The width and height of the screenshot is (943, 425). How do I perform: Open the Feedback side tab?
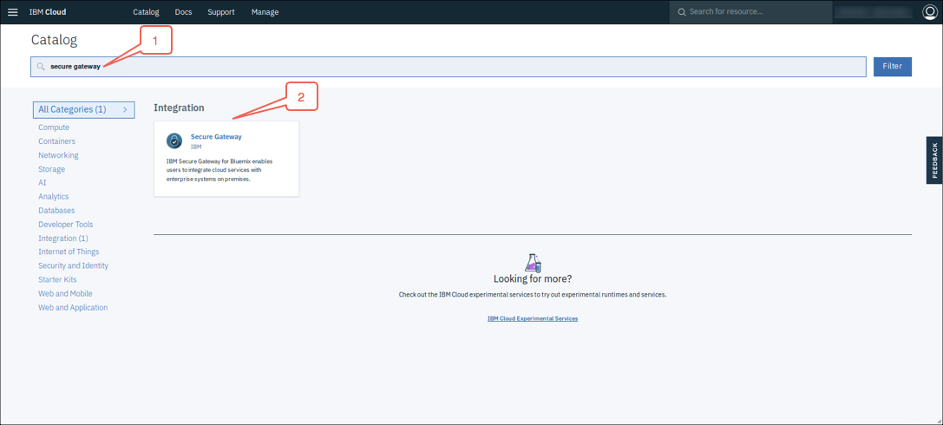(x=934, y=160)
